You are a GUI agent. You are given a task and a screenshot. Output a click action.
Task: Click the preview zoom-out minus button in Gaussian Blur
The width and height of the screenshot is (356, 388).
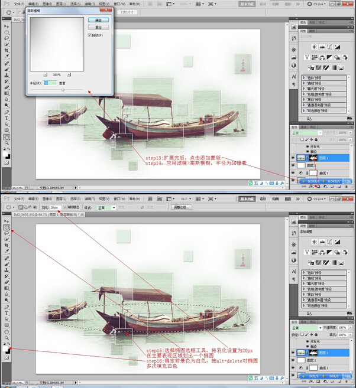click(45, 74)
